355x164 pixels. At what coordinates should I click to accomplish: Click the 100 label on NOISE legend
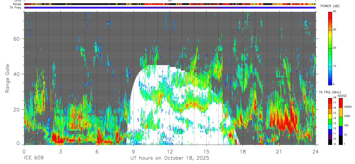tap(346, 125)
